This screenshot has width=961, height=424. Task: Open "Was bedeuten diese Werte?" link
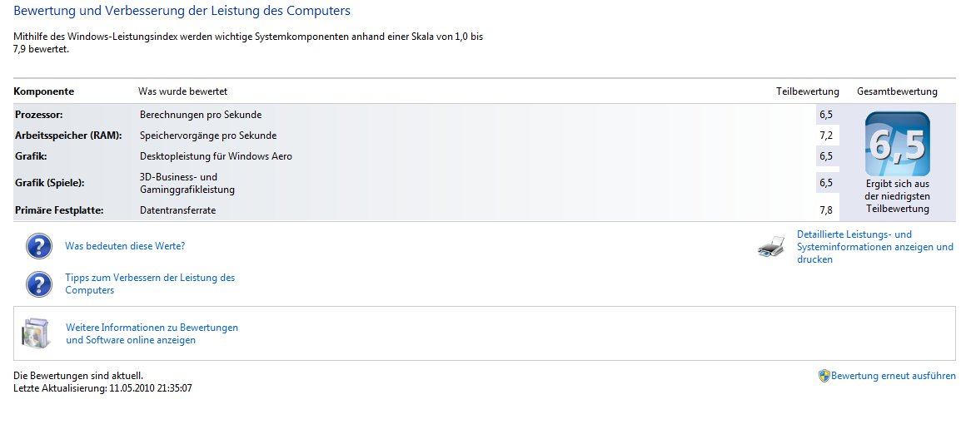coord(125,246)
